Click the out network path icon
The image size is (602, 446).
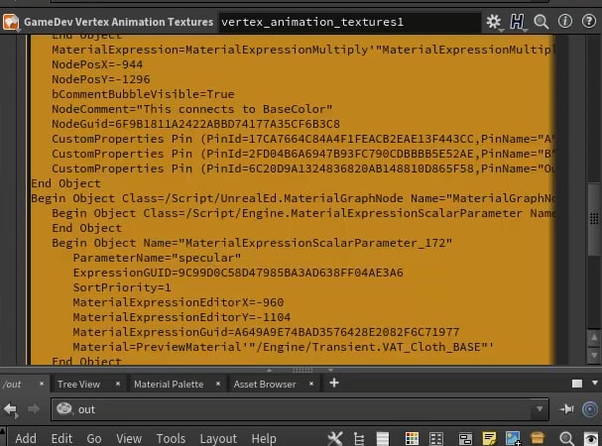click(x=63, y=408)
